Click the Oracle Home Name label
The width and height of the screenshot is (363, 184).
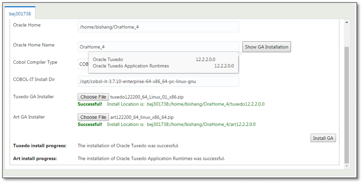click(34, 45)
